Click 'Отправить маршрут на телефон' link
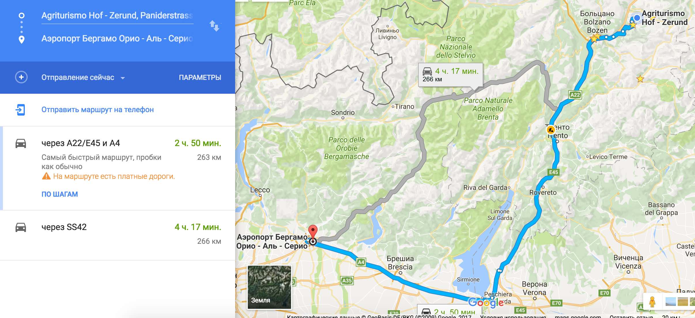Image resolution: width=695 pixels, height=318 pixels. [97, 110]
